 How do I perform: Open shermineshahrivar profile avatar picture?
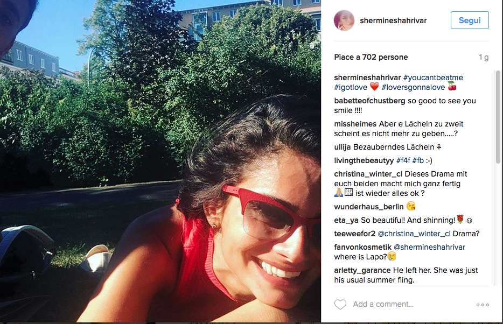coord(344,20)
